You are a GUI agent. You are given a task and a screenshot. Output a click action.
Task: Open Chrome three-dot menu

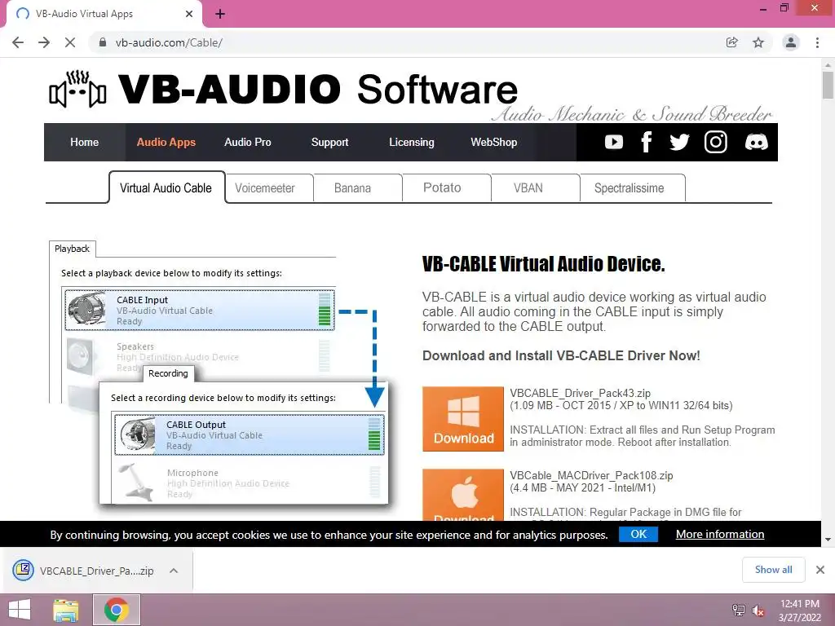pos(817,42)
